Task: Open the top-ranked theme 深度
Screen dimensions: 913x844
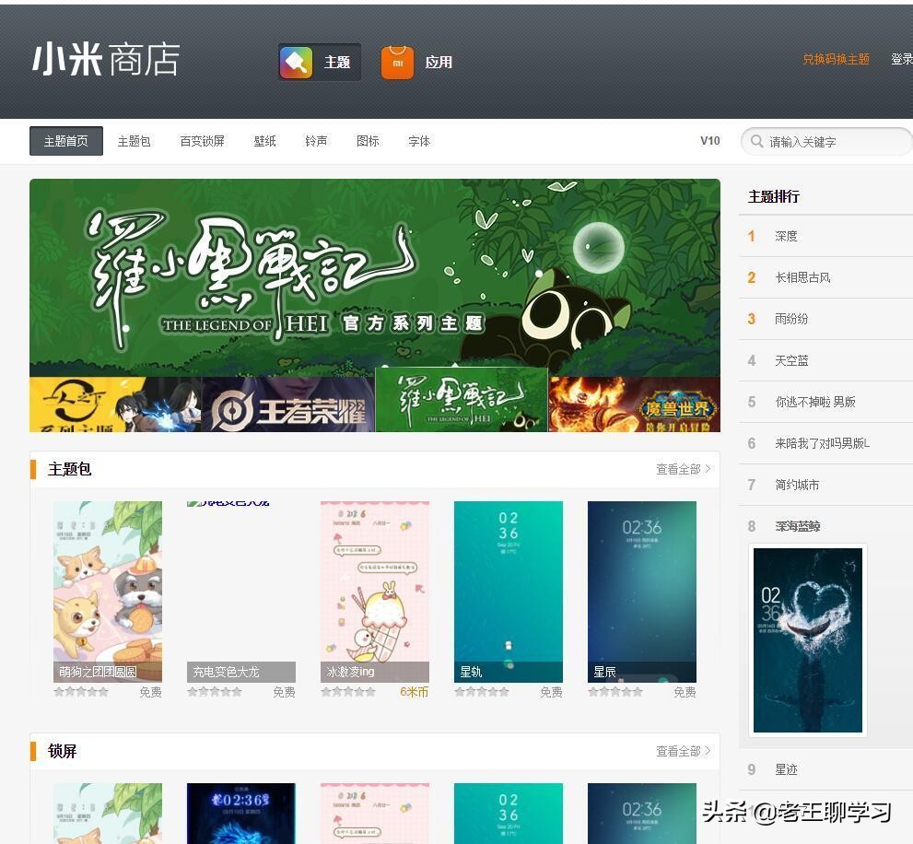Action: 787,236
